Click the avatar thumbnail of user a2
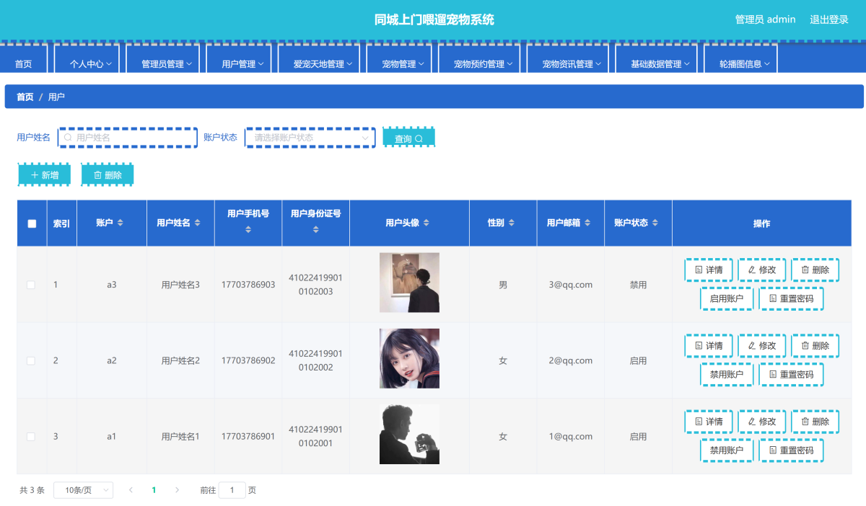This screenshot has height=506, width=866. (409, 358)
